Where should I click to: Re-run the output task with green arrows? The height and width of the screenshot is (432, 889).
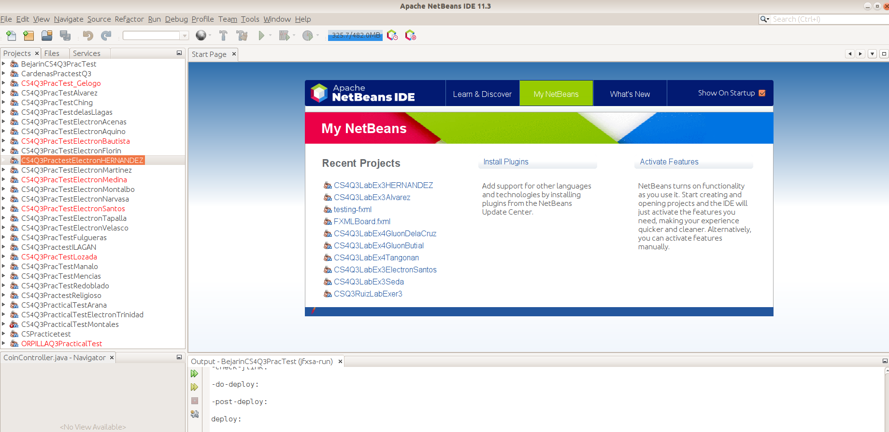pos(194,374)
